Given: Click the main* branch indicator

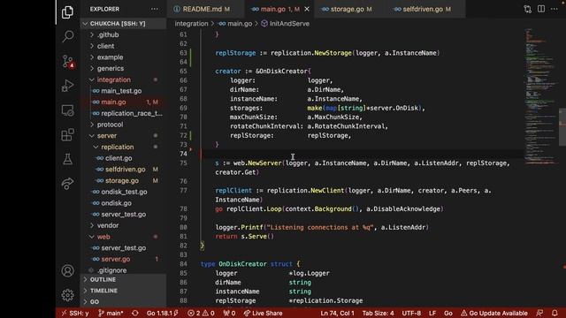Looking at the screenshot, I should pos(111,313).
